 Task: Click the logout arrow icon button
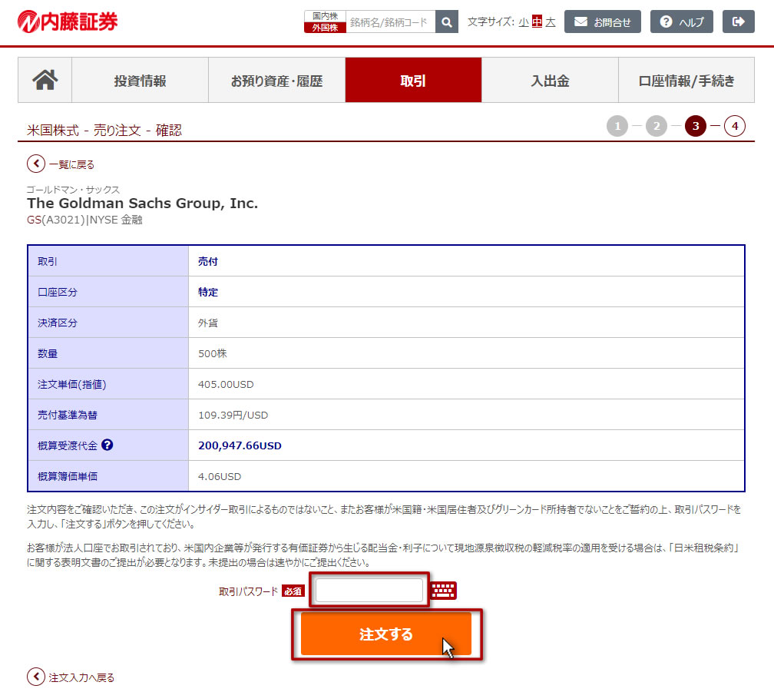click(738, 22)
